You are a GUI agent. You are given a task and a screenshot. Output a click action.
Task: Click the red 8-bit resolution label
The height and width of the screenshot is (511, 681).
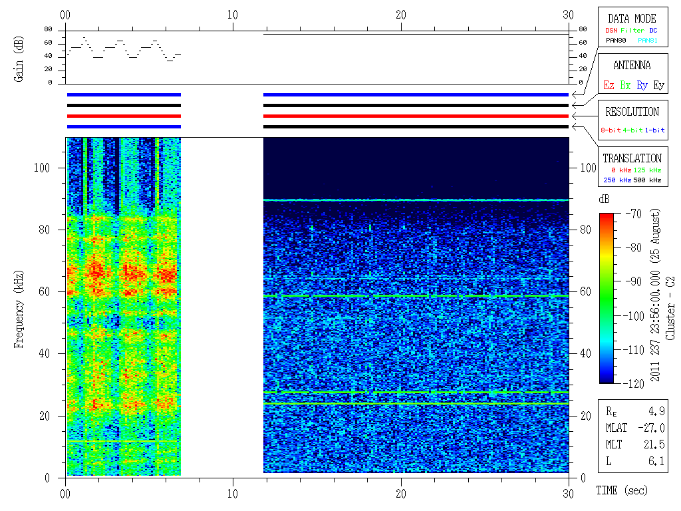(611, 130)
